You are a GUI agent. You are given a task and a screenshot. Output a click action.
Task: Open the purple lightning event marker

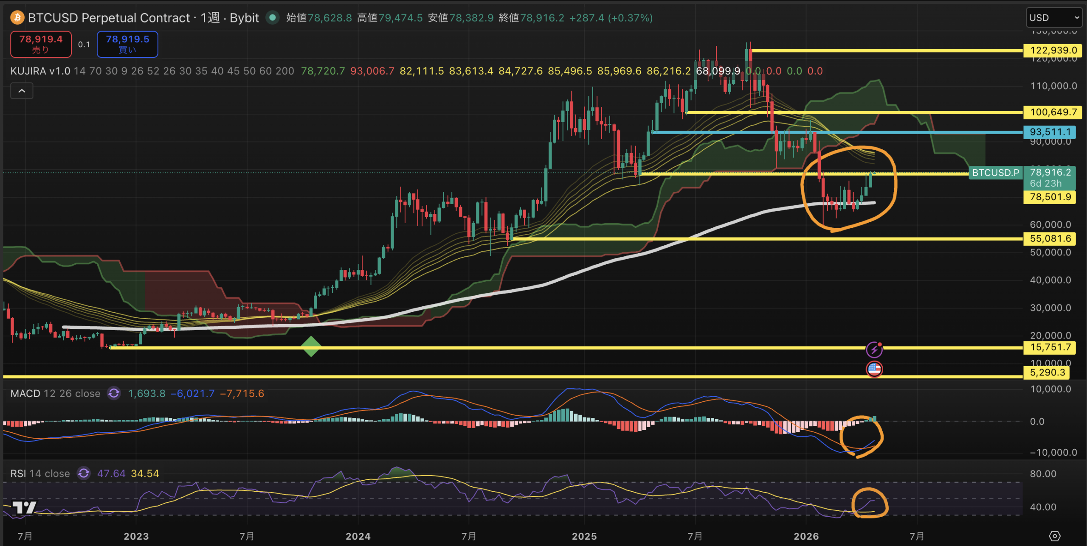(x=874, y=350)
